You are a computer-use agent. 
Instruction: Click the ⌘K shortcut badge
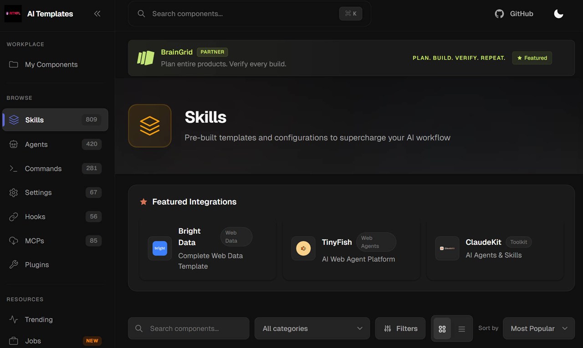(x=351, y=14)
